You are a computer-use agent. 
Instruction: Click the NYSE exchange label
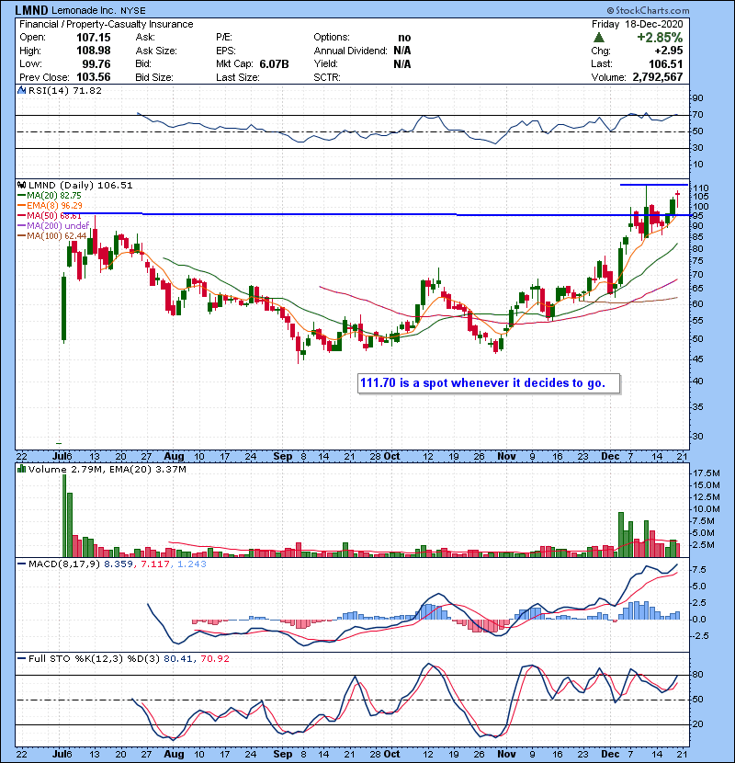click(x=133, y=10)
